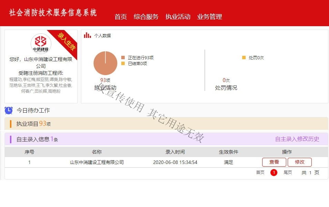Click the 正在进行93项 legend color swatch
329x207 pixels.
coord(123,58)
